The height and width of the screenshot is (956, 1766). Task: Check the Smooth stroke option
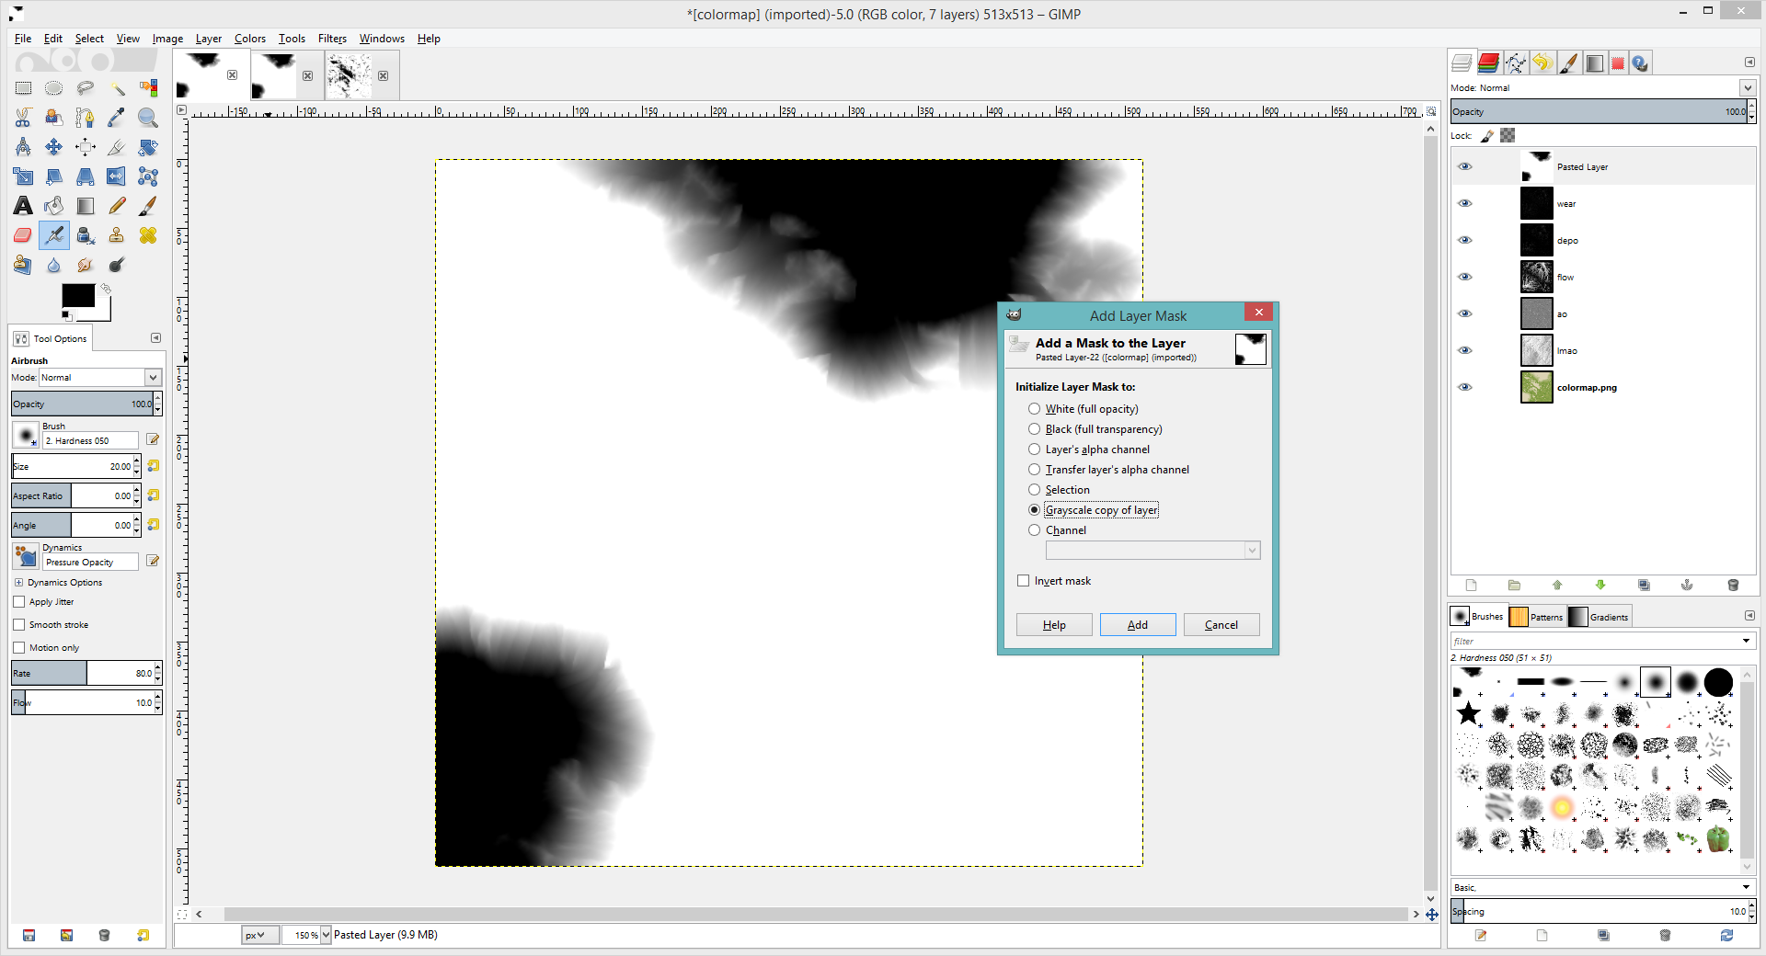click(x=19, y=625)
